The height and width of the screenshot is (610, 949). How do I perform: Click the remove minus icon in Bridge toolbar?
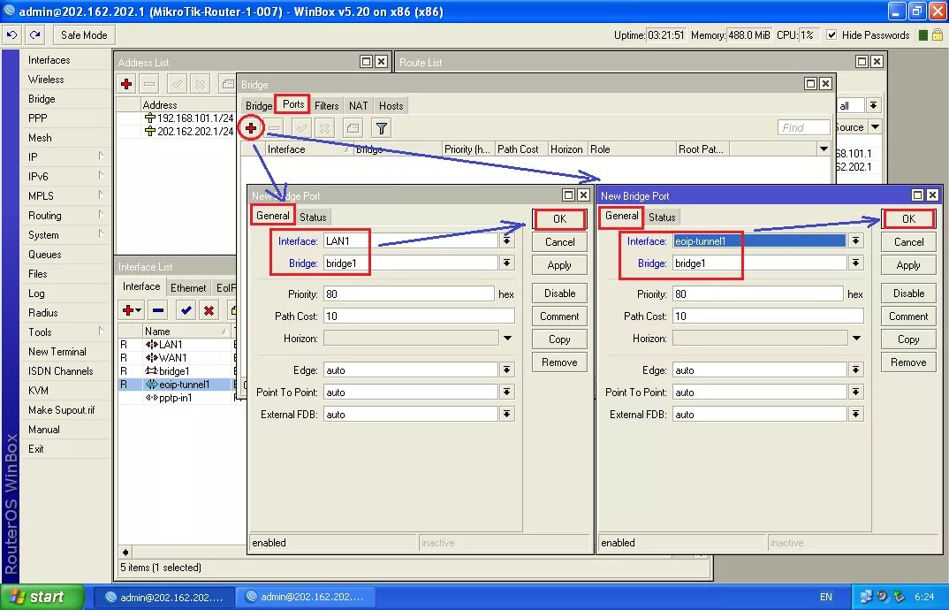tap(274, 128)
